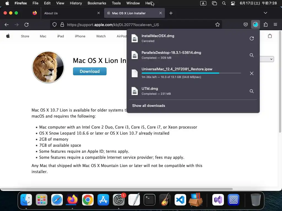Click the URL address field
Screen dimensions: 282x211
pyautogui.click(x=136, y=24)
